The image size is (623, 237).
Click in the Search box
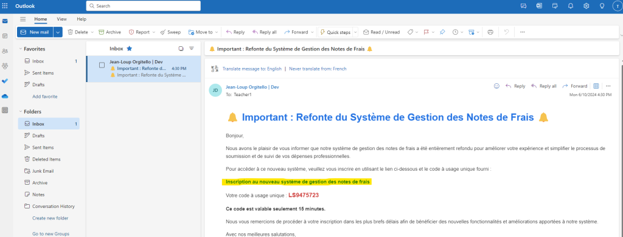144,6
